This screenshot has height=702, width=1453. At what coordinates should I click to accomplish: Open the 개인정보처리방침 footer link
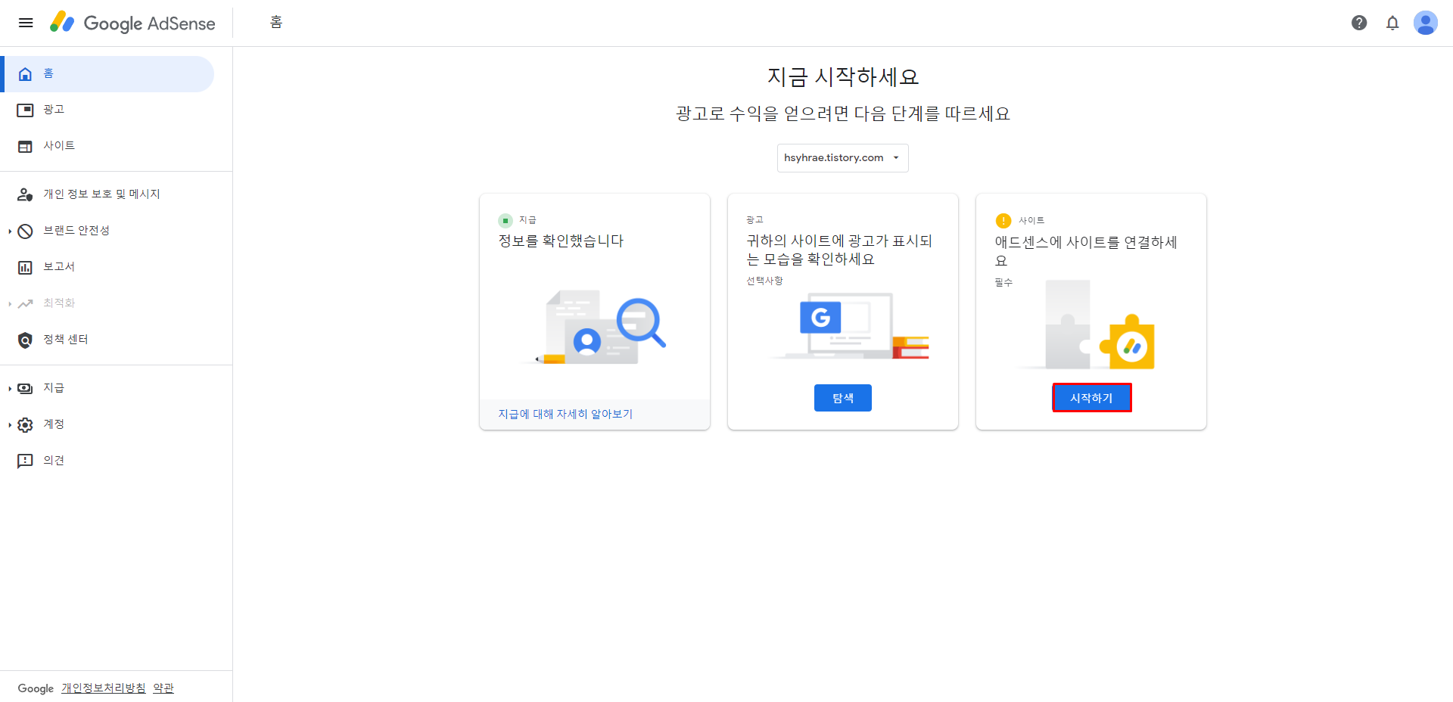[x=104, y=688]
